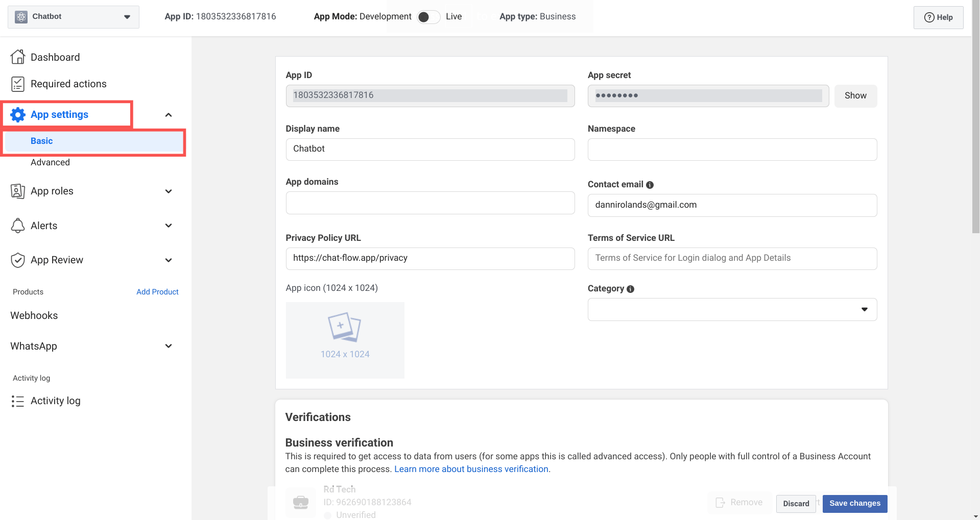The height and width of the screenshot is (520, 980).
Task: Show the App secret
Action: point(855,96)
